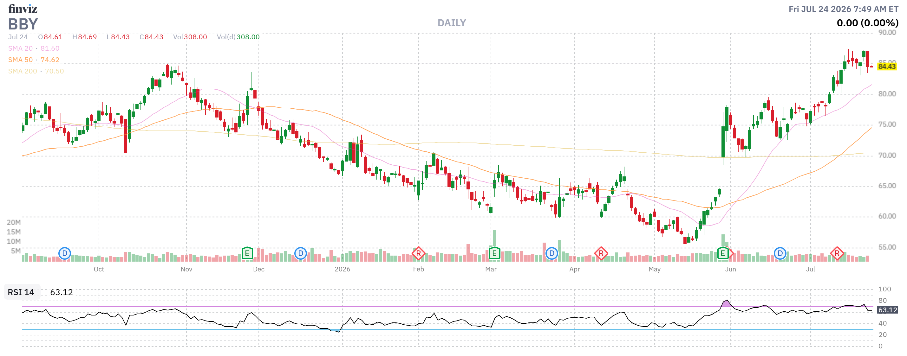Click the 55.00 price axis label

pyautogui.click(x=887, y=247)
